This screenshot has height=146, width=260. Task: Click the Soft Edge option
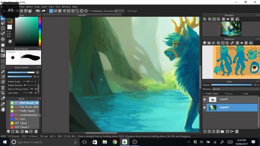pos(132,11)
